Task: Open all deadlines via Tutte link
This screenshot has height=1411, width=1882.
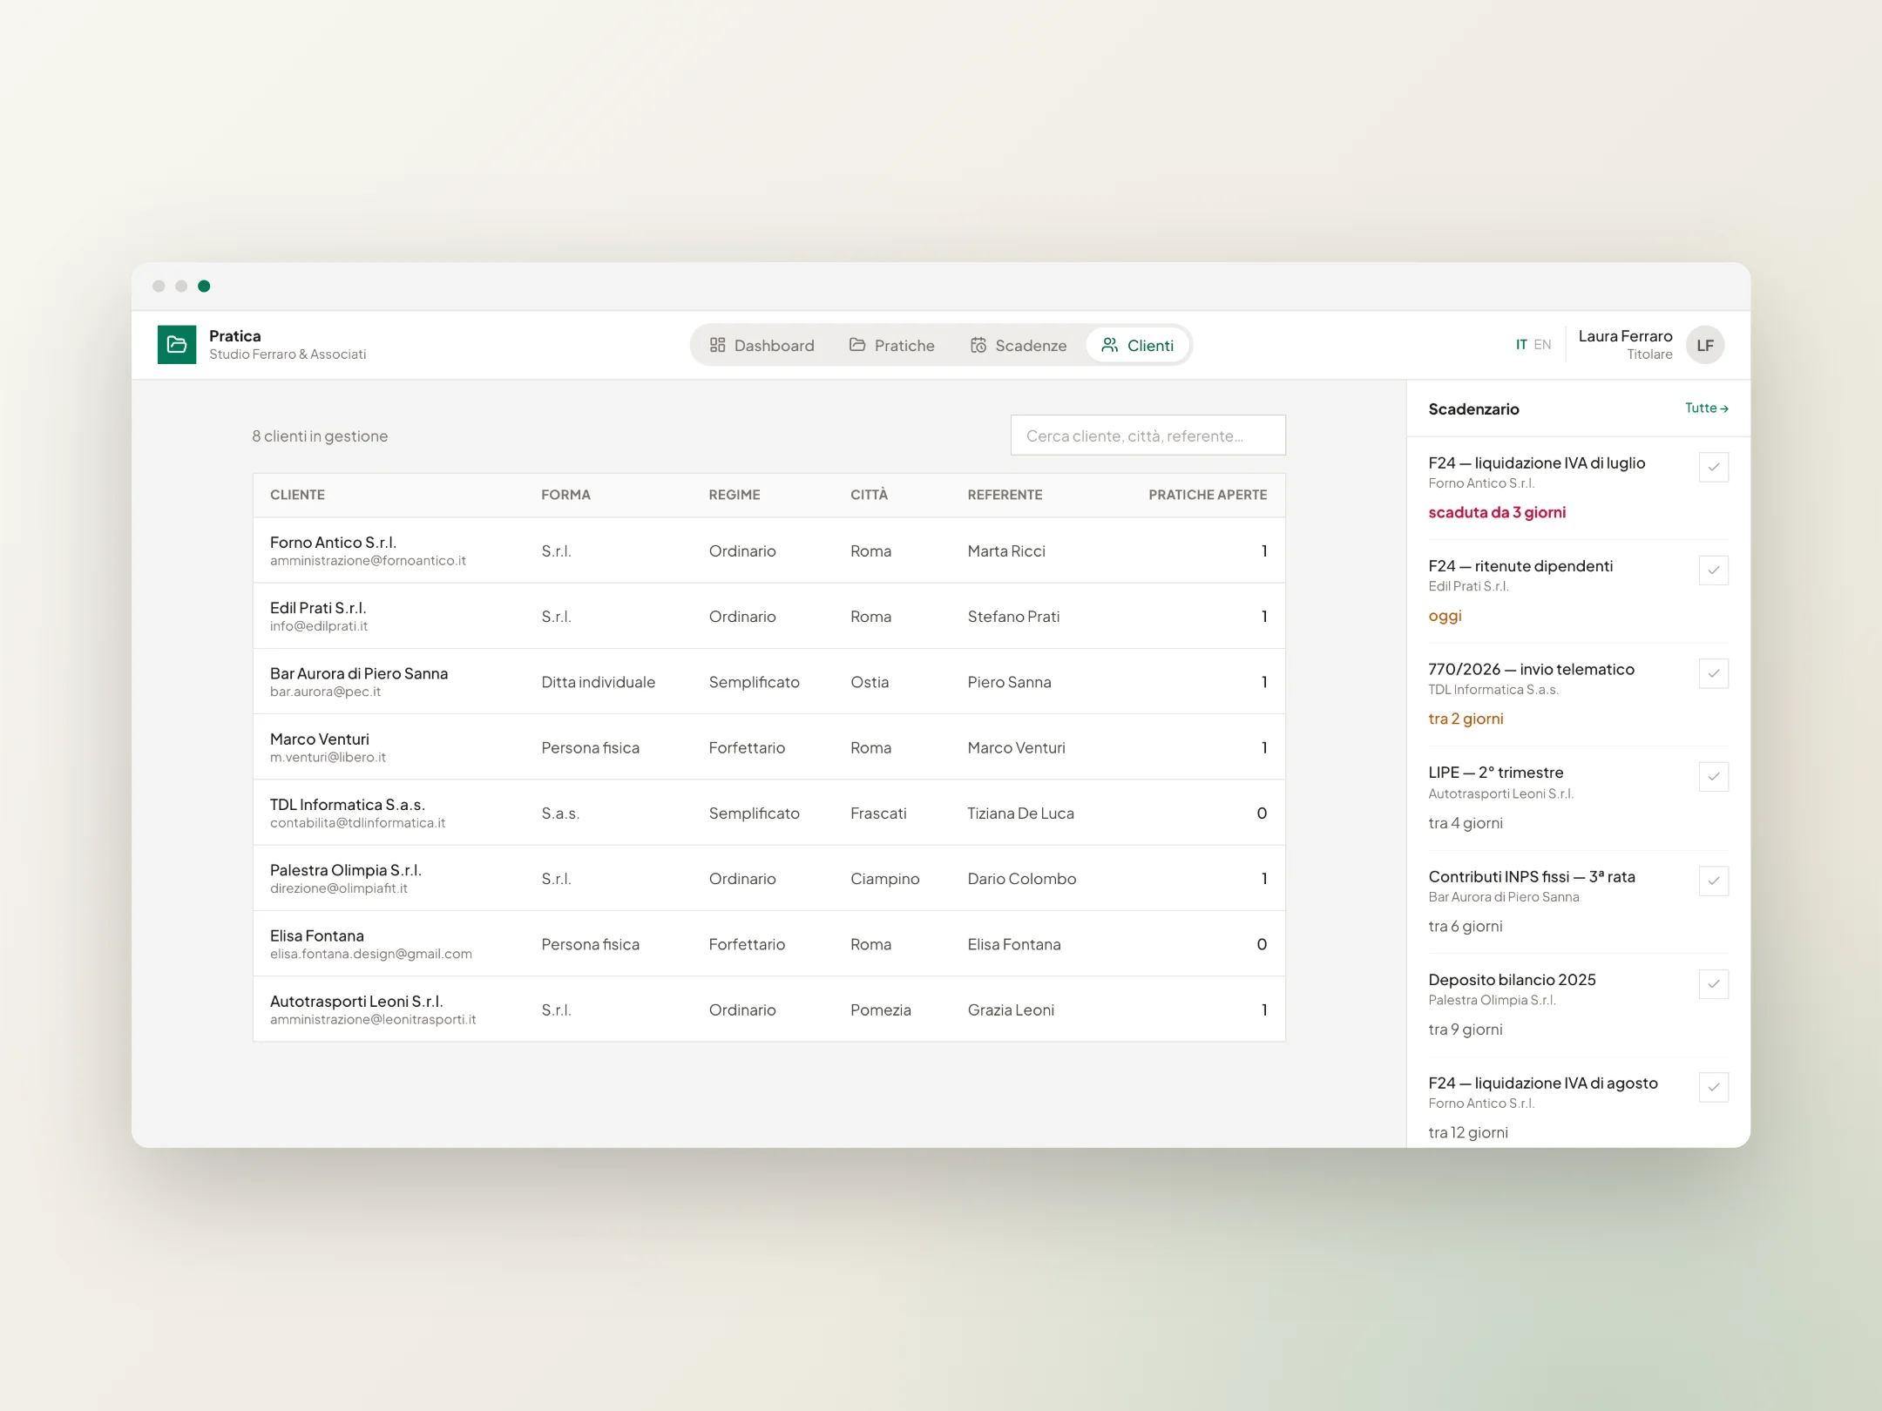Action: pyautogui.click(x=1706, y=408)
